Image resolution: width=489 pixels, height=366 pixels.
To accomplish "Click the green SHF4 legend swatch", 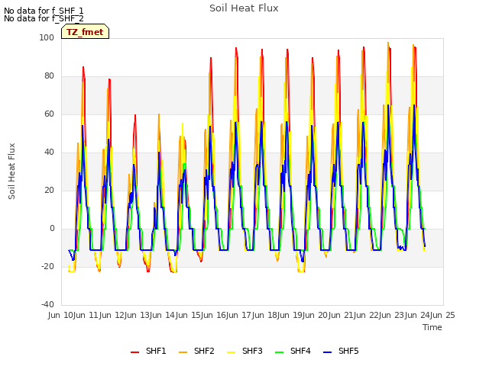I will click(280, 352).
